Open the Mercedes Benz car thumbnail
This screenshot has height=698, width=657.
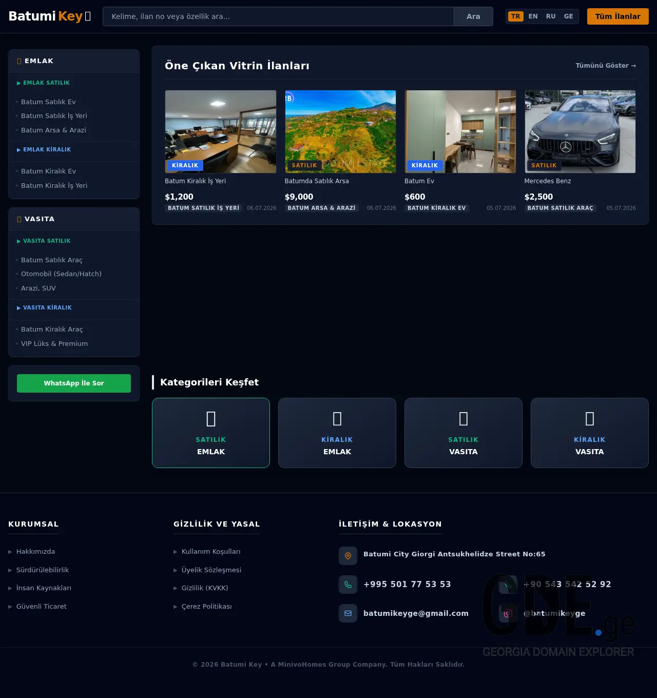click(580, 131)
